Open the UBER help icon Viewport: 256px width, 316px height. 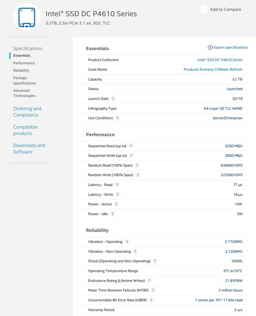[151, 300]
